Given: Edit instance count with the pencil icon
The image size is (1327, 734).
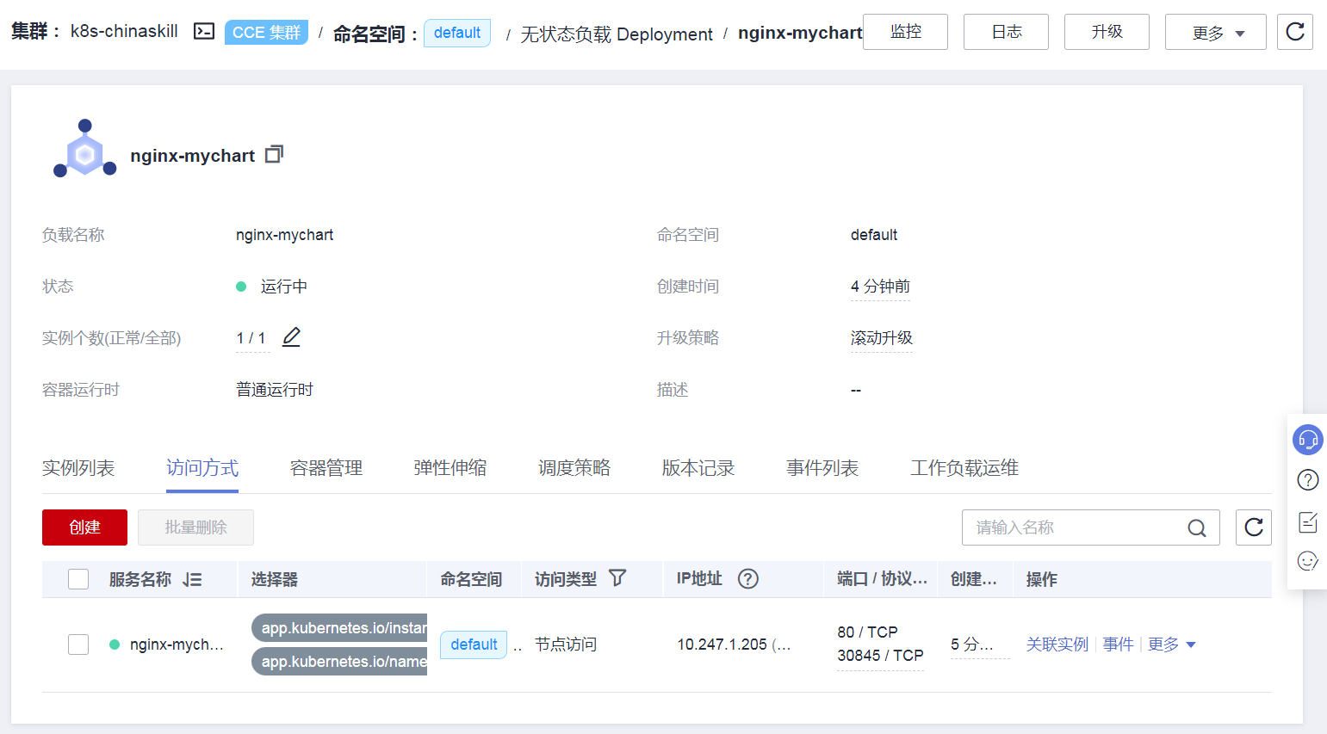Looking at the screenshot, I should (x=291, y=337).
